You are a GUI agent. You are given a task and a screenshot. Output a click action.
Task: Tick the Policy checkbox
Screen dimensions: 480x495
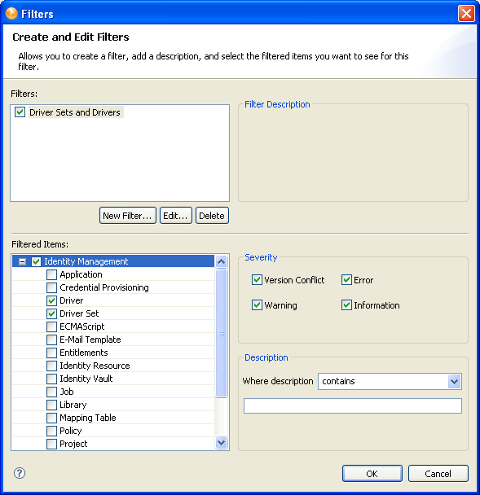tap(51, 431)
